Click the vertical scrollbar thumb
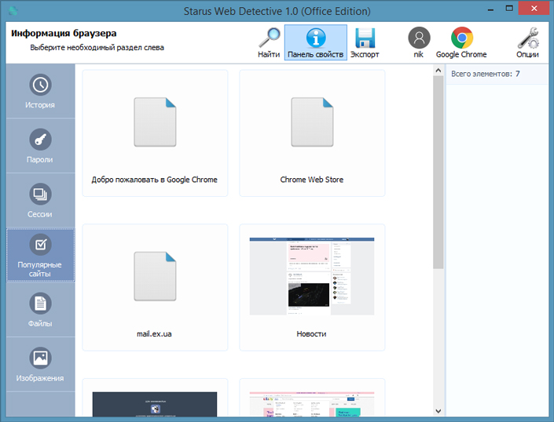554x422 pixels. [438, 173]
